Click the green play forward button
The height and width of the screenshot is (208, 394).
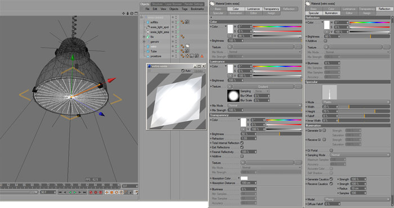(75, 192)
